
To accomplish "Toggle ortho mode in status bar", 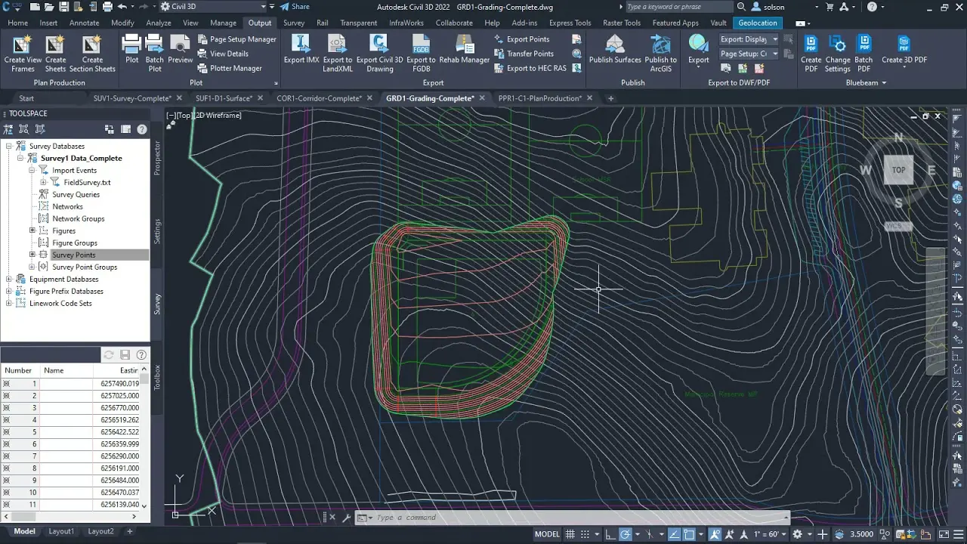I will click(610, 534).
